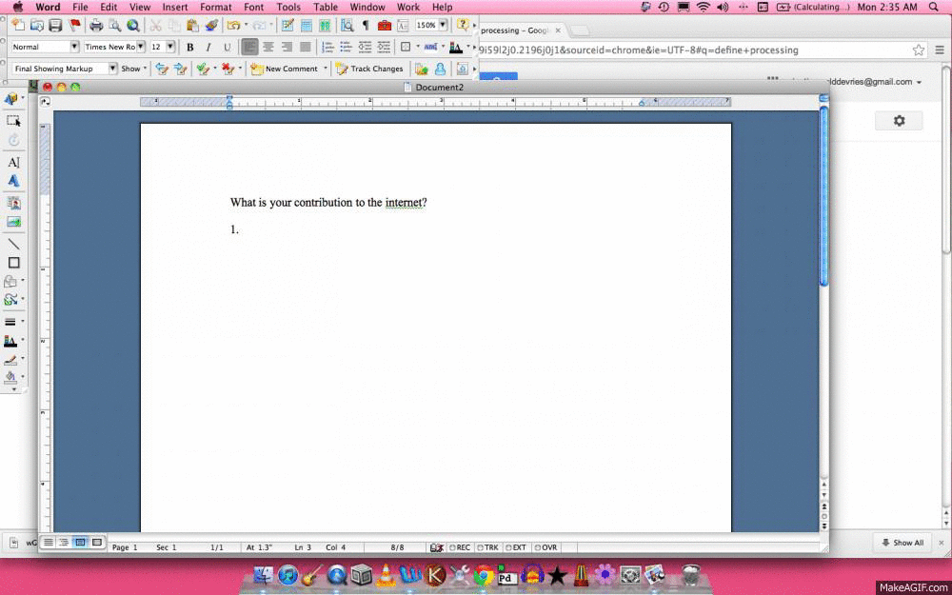Select the Format Painter brush icon
952x595 pixels.
[x=211, y=26]
